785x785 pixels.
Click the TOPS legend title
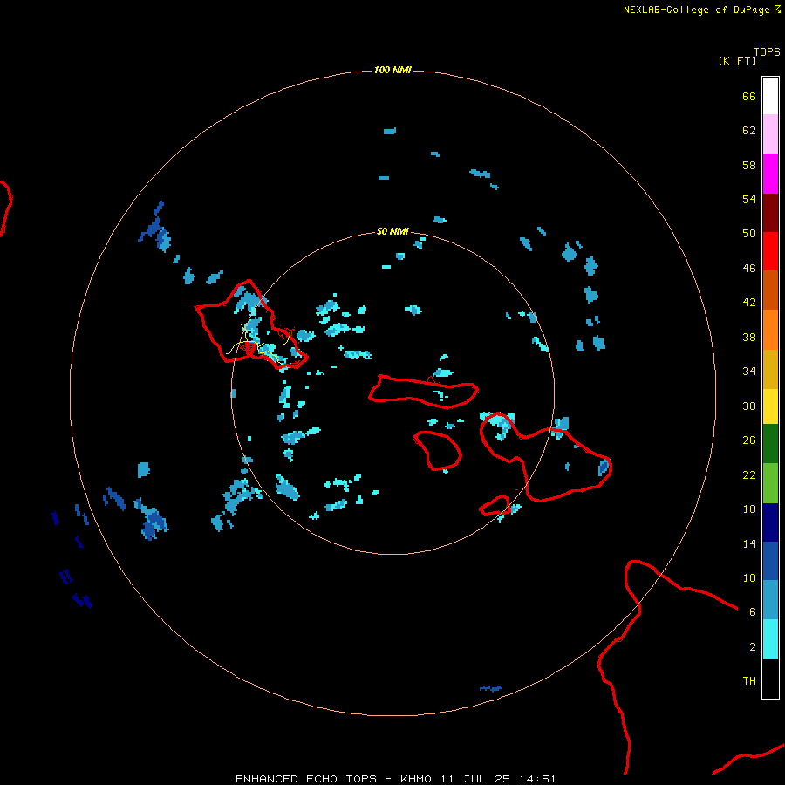pyautogui.click(x=767, y=51)
